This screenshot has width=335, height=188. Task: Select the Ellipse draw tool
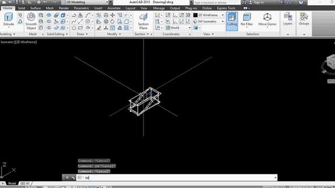point(88,28)
